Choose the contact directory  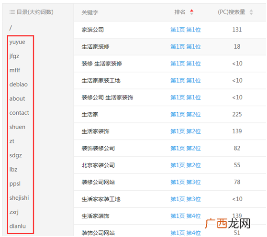click(x=19, y=113)
